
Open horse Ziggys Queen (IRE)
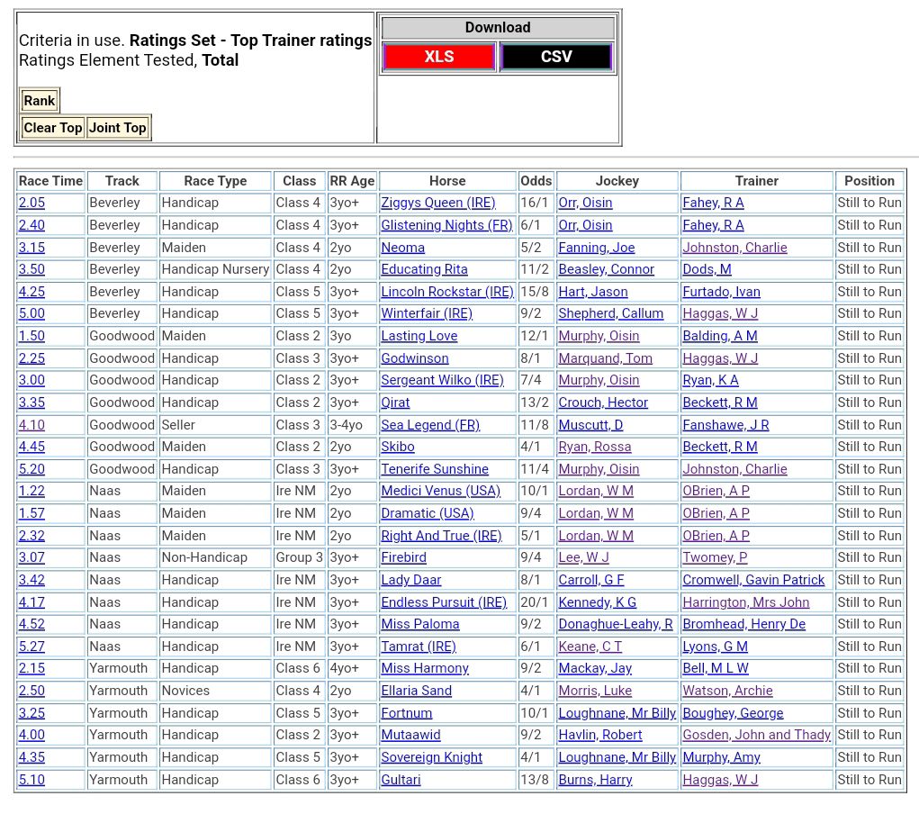point(437,203)
